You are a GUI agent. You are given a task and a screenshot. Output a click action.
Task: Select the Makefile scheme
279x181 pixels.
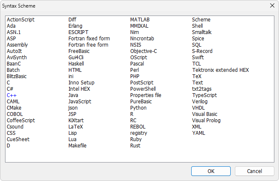pos(77,146)
